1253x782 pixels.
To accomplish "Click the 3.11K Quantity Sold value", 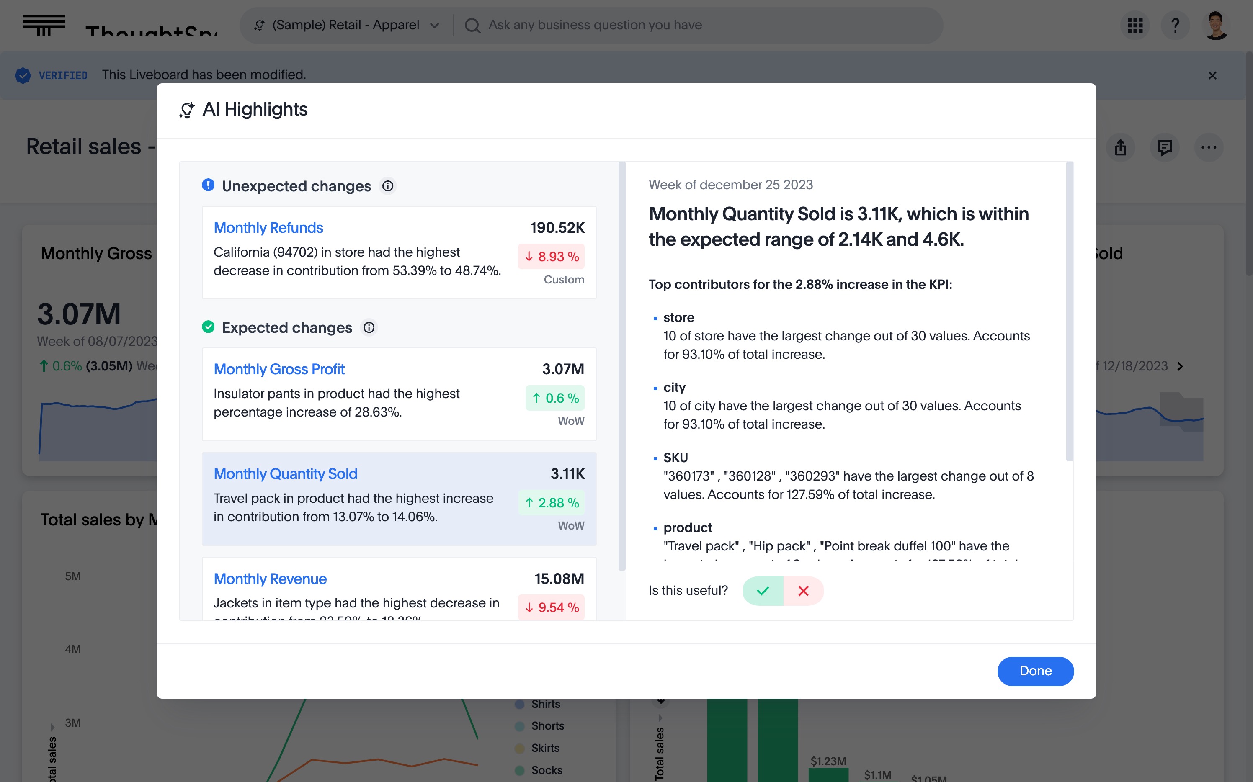I will click(567, 474).
